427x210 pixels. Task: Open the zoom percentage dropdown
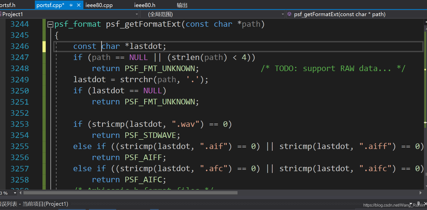point(15,193)
